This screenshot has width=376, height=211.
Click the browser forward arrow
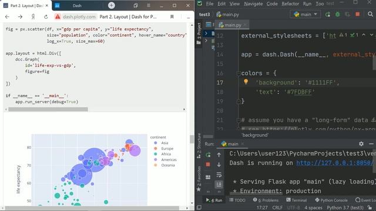click(x=20, y=17)
